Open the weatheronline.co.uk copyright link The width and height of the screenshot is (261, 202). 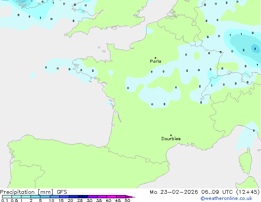226,198
